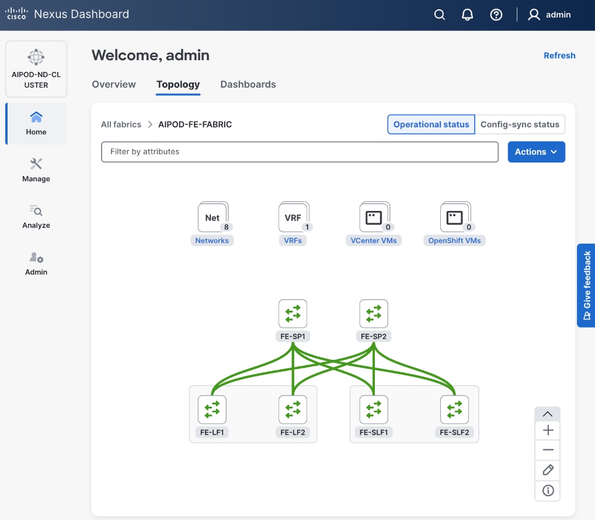Click the help icon in the top bar
Viewport: 595px width, 520px height.
click(x=496, y=15)
